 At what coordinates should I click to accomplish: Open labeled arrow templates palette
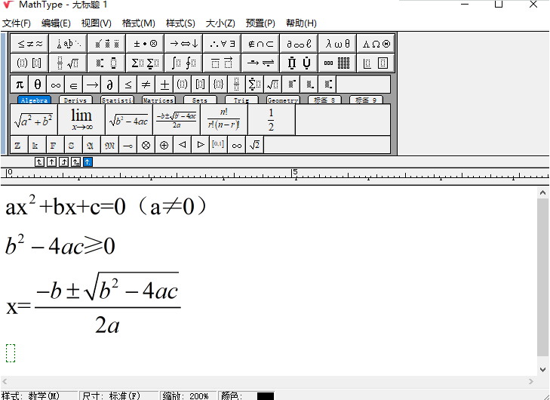pyautogui.click(x=260, y=63)
